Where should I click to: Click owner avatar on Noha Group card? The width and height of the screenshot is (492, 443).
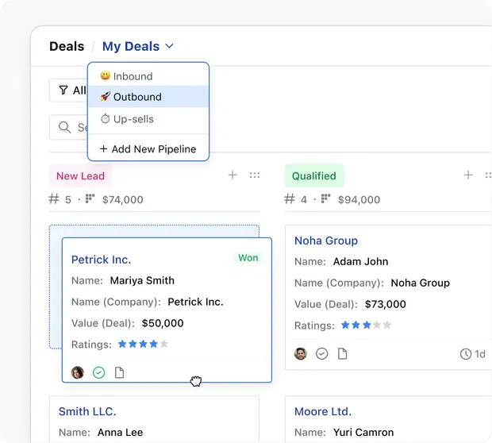click(x=301, y=354)
